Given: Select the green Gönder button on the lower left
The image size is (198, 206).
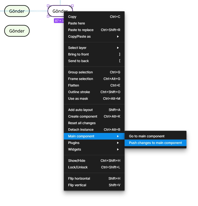Looking at the screenshot, I should [x=17, y=31].
